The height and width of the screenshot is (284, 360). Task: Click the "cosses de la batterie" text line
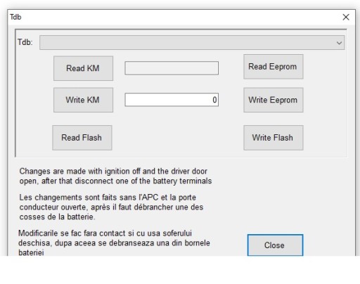coord(57,217)
